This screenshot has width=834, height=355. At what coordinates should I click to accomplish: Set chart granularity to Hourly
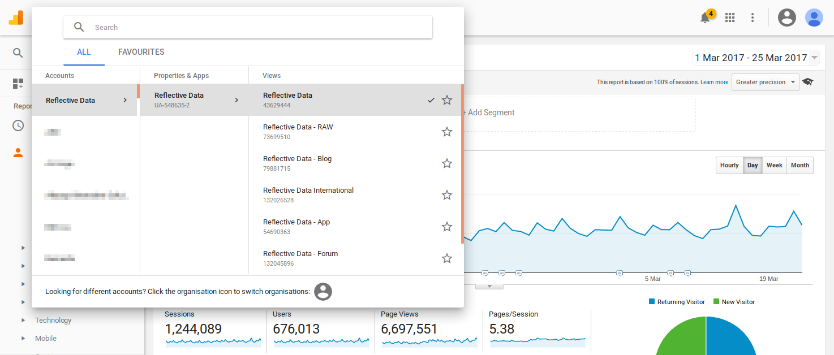pyautogui.click(x=729, y=165)
